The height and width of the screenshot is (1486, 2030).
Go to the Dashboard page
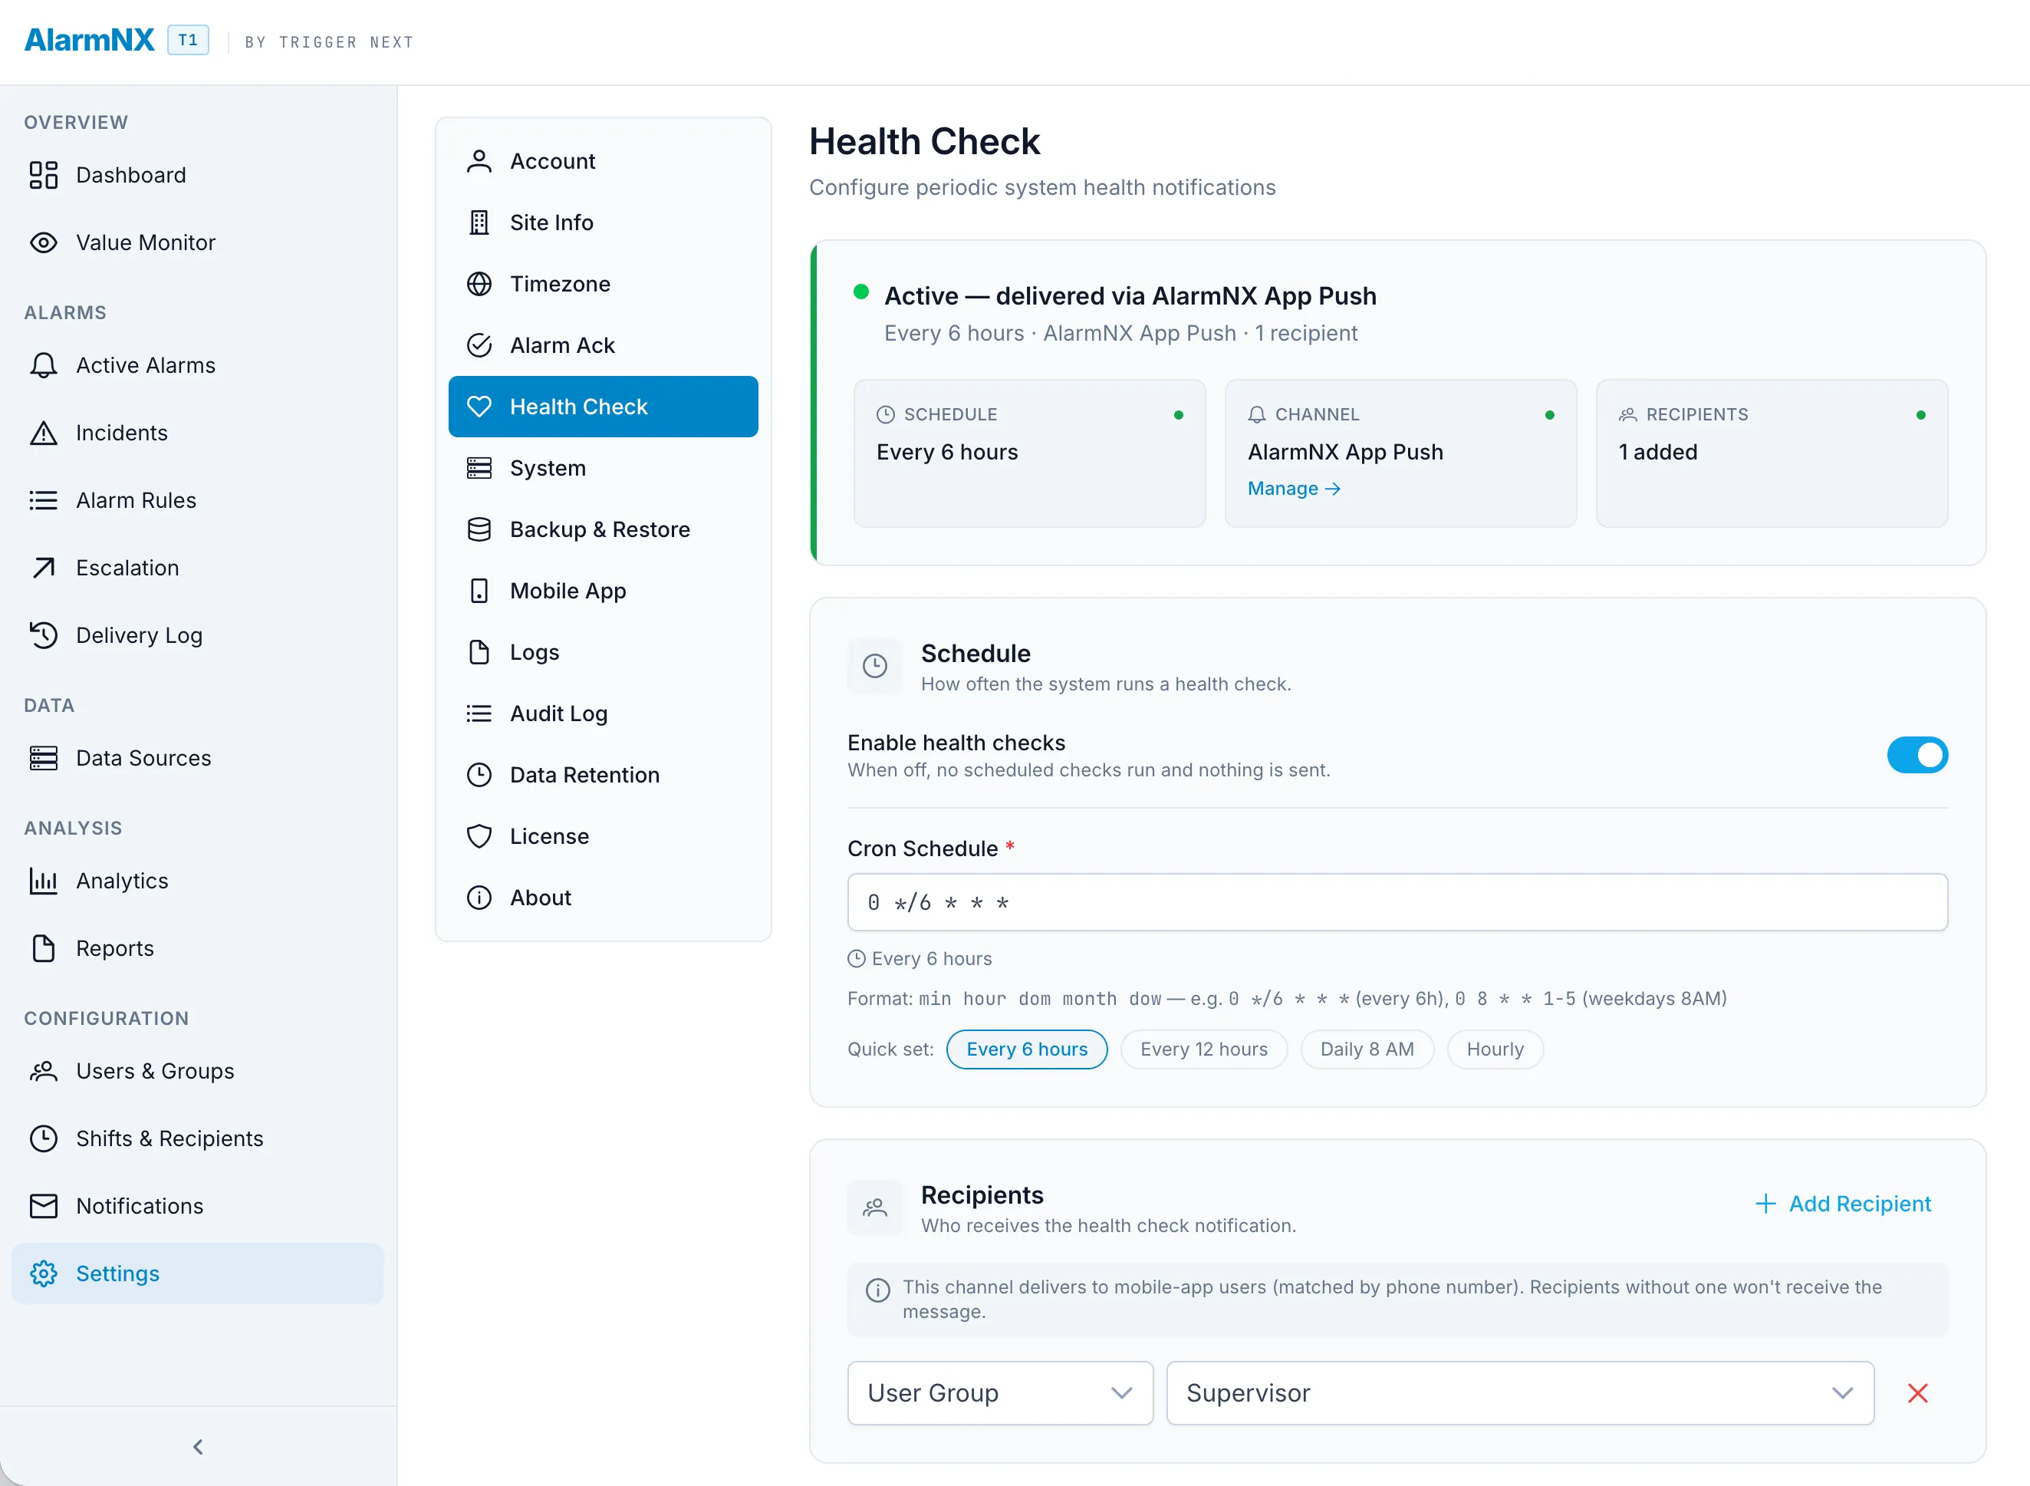[198, 176]
